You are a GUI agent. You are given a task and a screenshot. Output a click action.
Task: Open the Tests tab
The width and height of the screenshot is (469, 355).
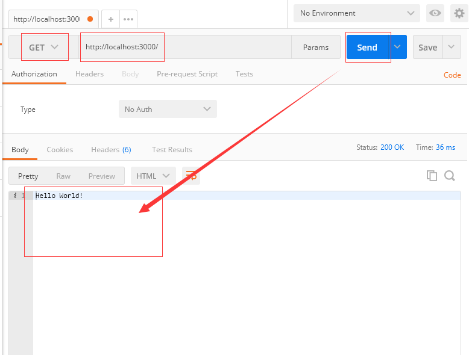point(244,74)
